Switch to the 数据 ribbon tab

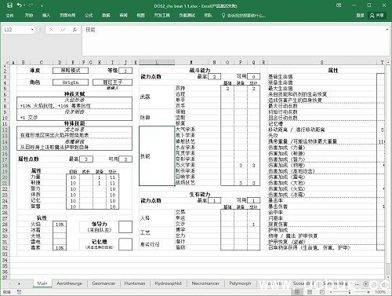pos(106,16)
